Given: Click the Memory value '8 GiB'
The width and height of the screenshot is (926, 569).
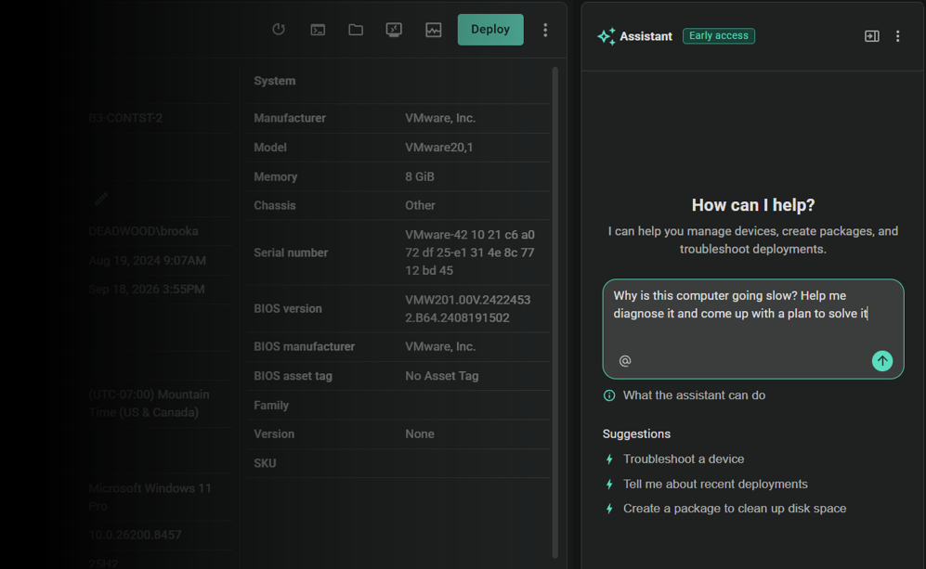Looking at the screenshot, I should click(x=419, y=176).
